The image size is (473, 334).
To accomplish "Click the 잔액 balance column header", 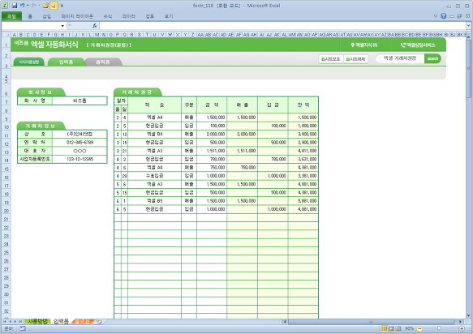I will 303,105.
